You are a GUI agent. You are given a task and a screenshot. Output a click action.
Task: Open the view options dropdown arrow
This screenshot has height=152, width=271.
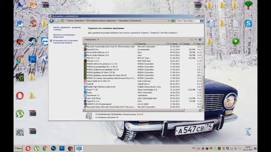click(x=196, y=39)
